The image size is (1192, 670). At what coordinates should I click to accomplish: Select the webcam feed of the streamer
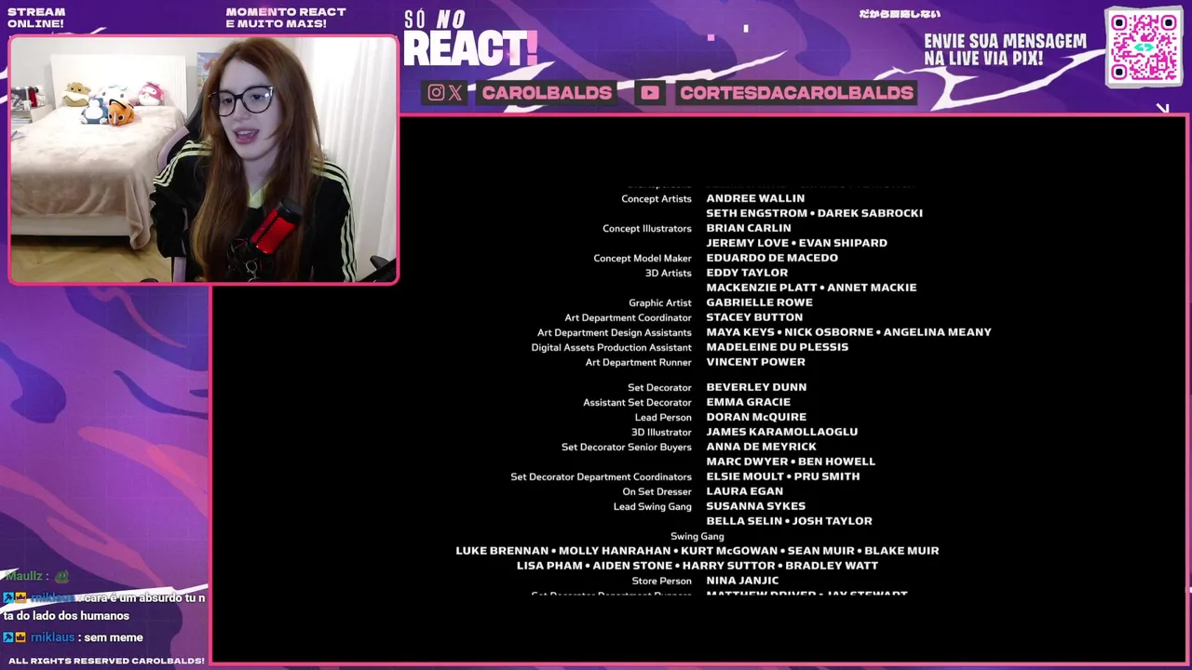tap(203, 159)
